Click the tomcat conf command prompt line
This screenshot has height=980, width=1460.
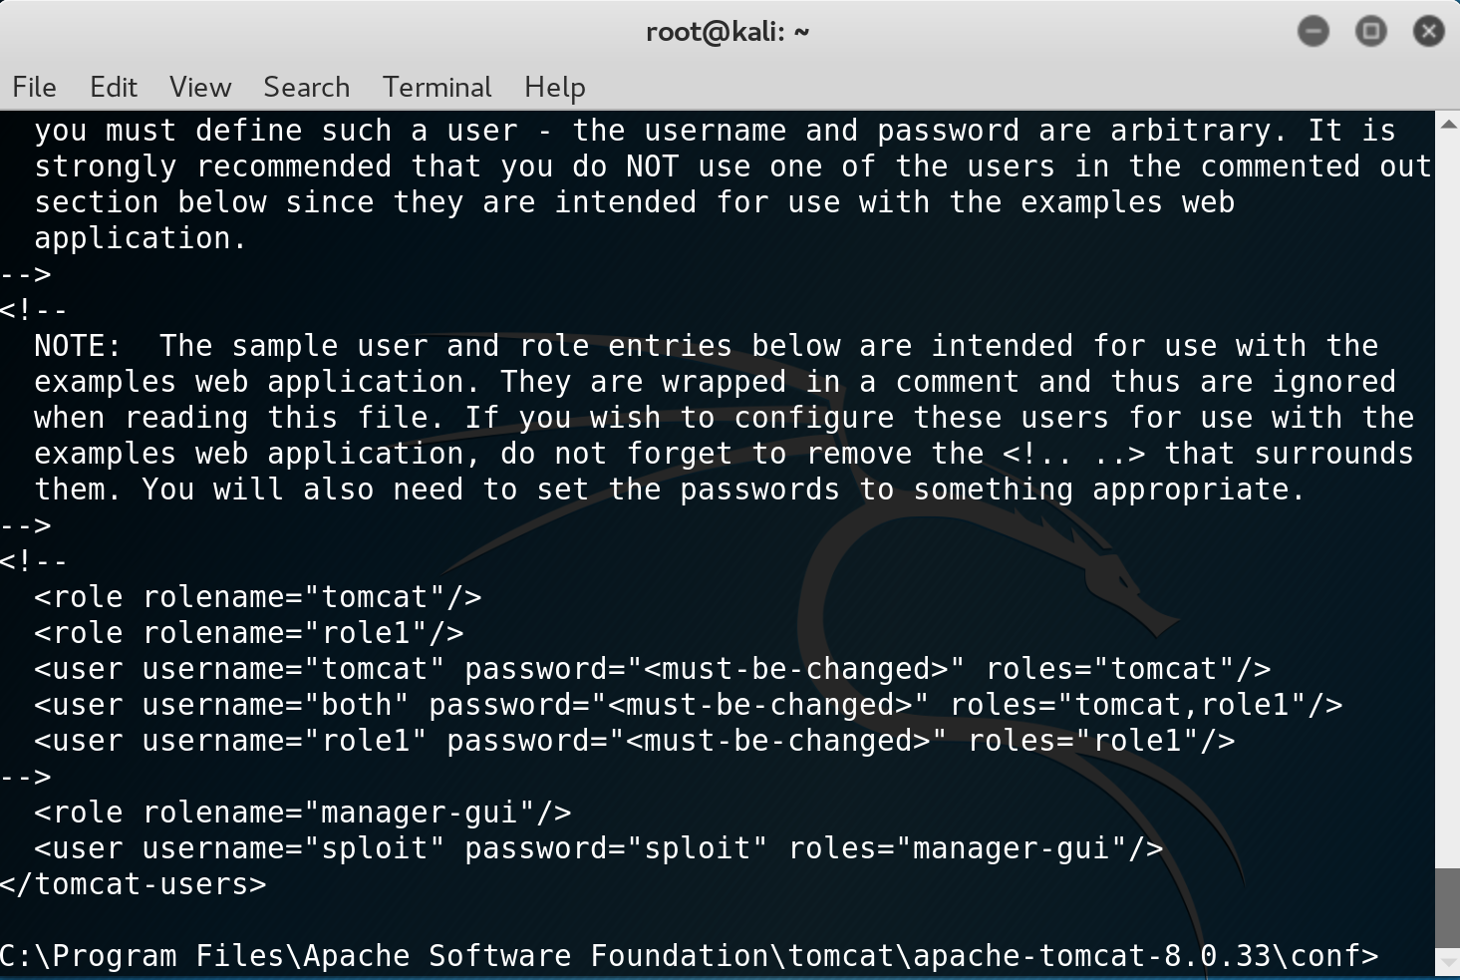click(690, 956)
